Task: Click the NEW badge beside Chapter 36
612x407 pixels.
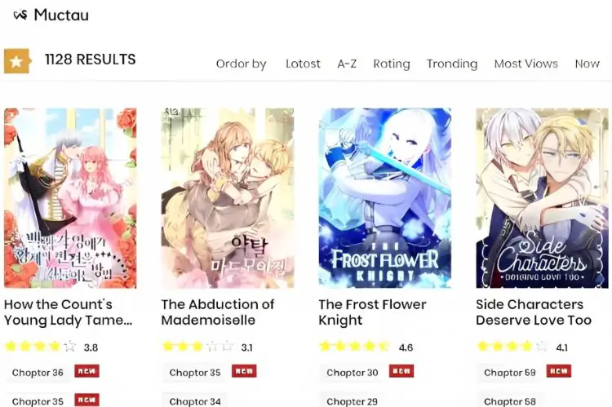Action: [87, 371]
